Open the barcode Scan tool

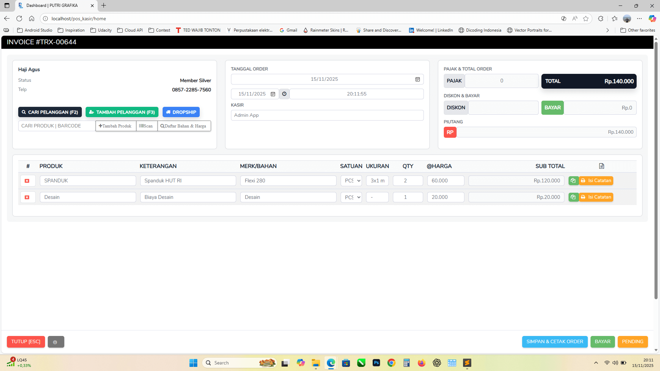(x=146, y=126)
